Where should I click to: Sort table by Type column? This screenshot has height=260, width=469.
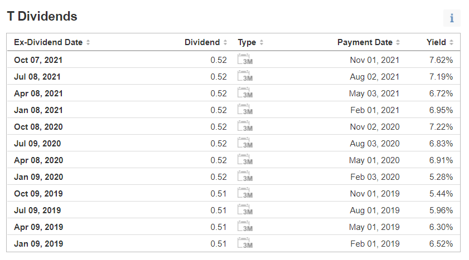click(x=250, y=42)
